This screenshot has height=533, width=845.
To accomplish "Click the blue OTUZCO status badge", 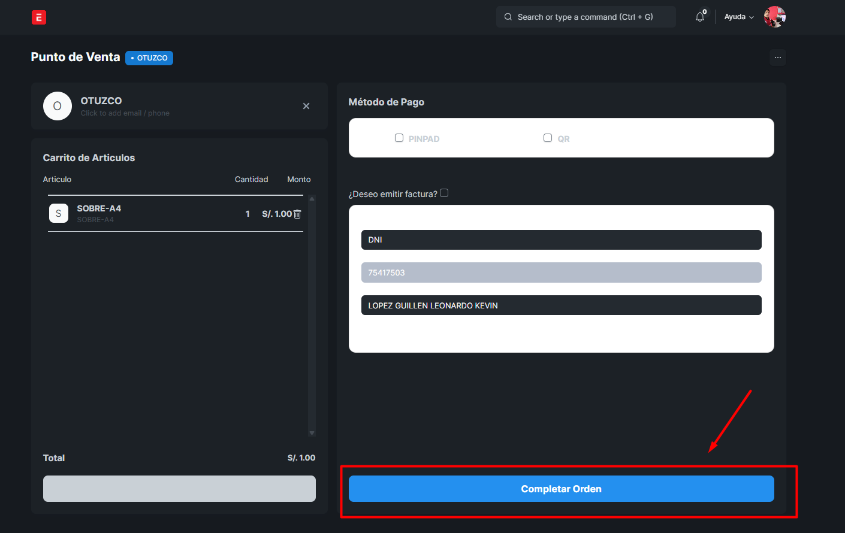I will click(149, 58).
